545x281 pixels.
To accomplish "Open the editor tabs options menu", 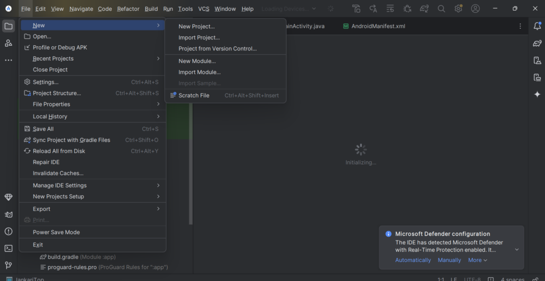I will click(521, 26).
